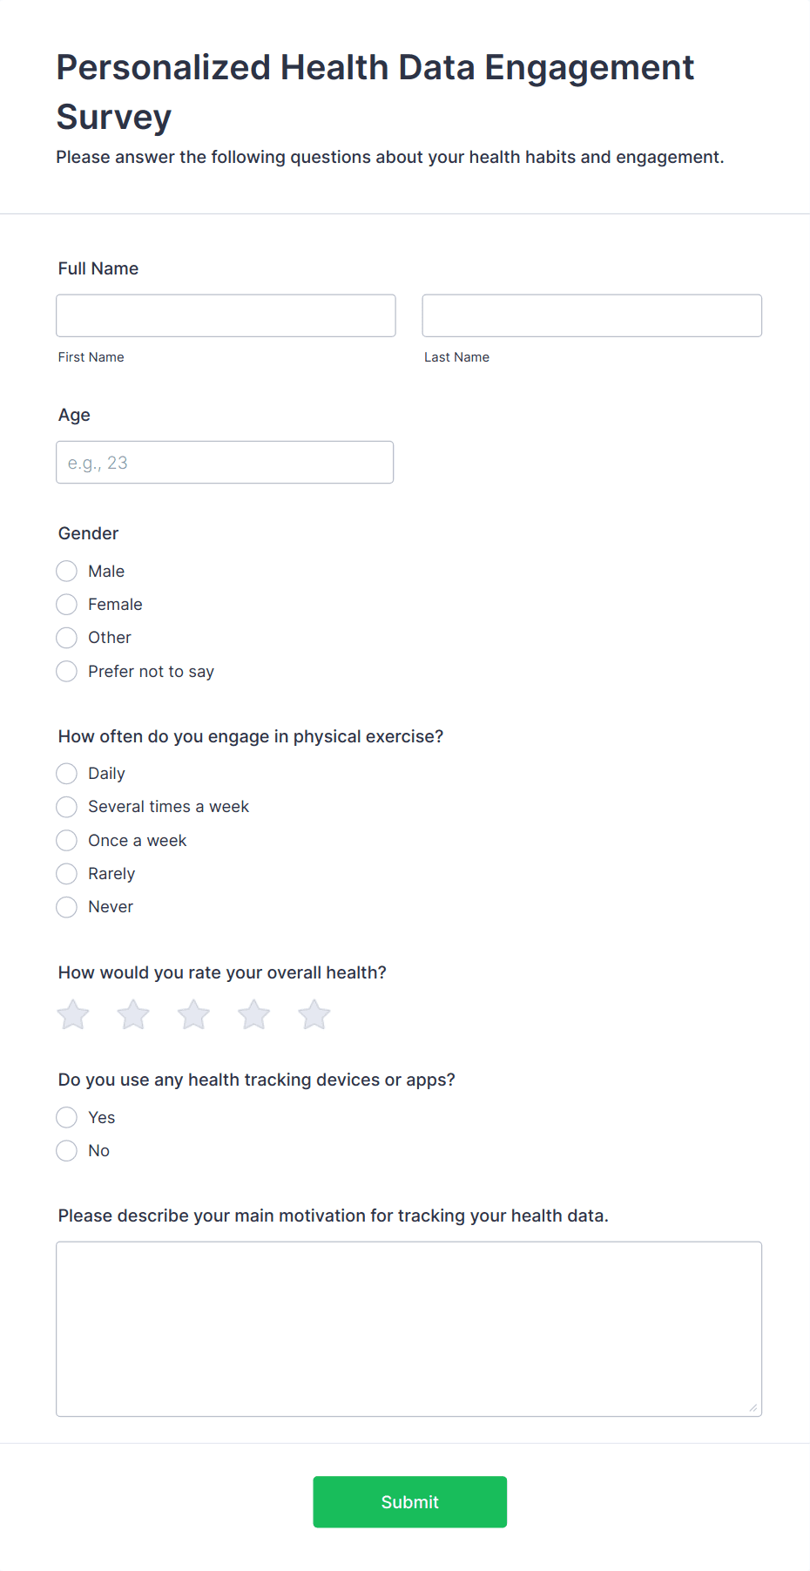This screenshot has width=810, height=1571.
Task: Pick Prefer not to say option
Action: [x=67, y=672]
